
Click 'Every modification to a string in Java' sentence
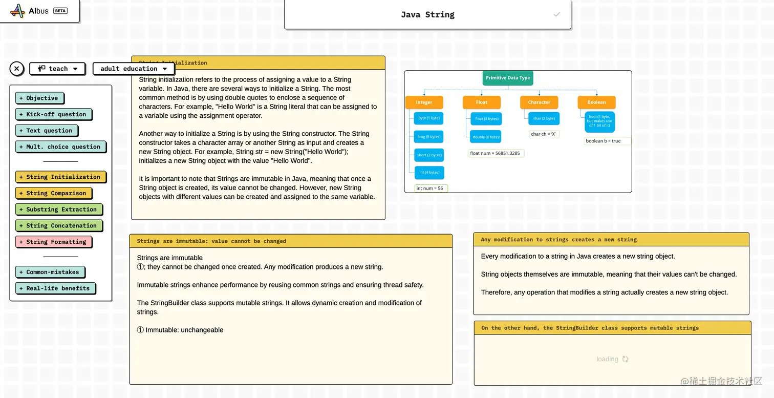(578, 256)
